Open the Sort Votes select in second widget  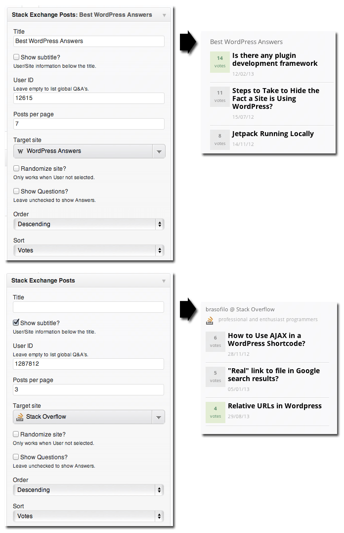coord(88,516)
